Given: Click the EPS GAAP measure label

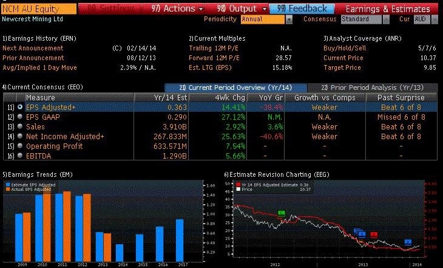Looking at the screenshot, I should [43, 117].
